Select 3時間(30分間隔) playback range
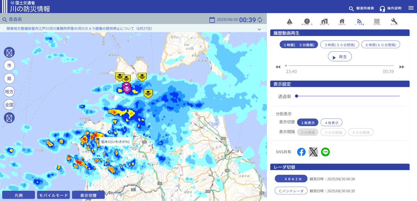This screenshot has height=201, width=417. pyautogui.click(x=339, y=44)
